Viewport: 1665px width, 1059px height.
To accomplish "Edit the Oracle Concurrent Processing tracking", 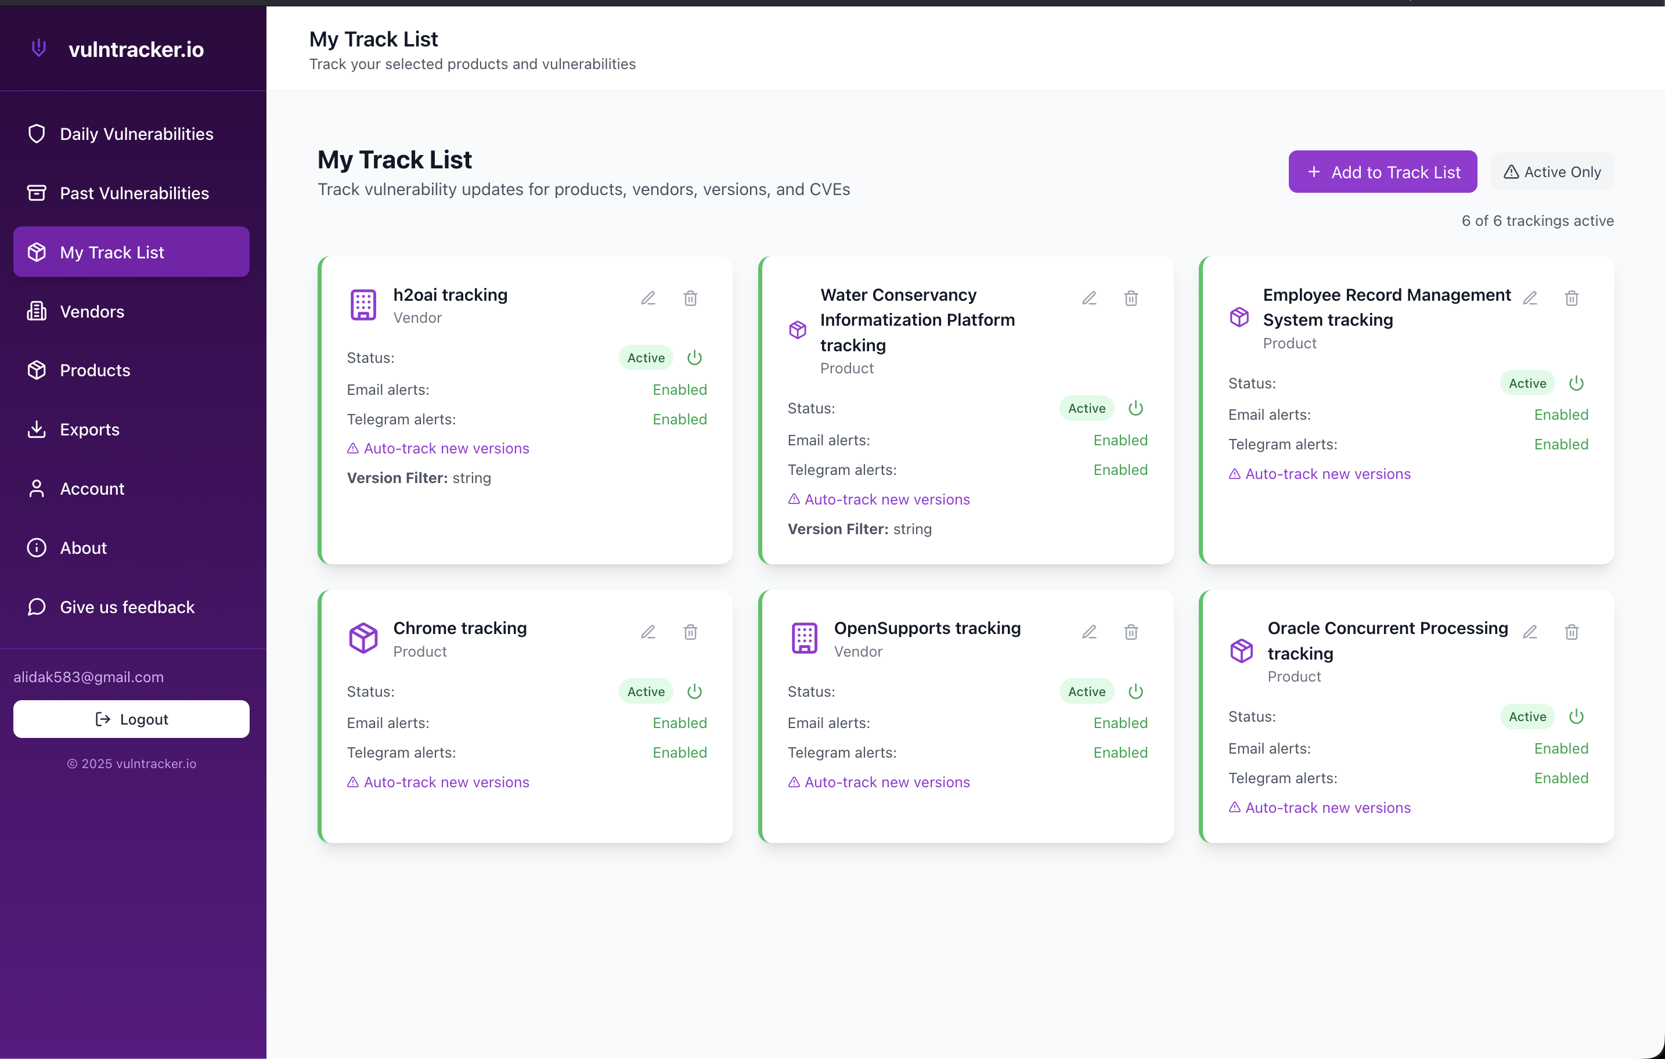I will point(1530,632).
